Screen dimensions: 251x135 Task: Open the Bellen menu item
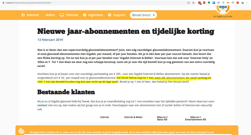coord(50,15)
